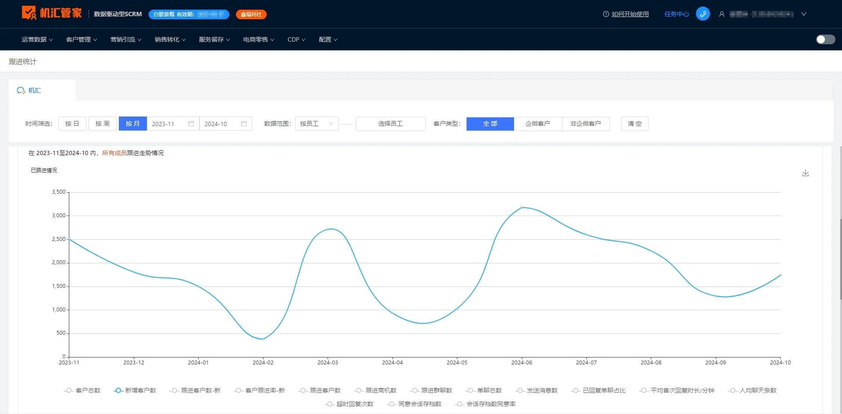Toggle 人均聊天条数 legend series
This screenshot has height=414, width=842.
pyautogui.click(x=752, y=390)
